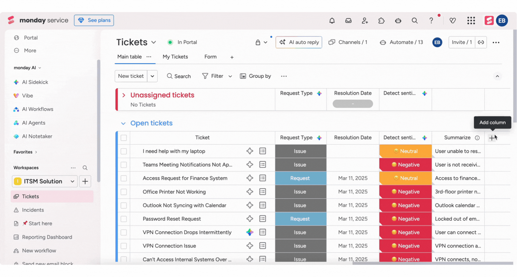Open Channels / 1 button
This screenshot has width=517, height=277.
pos(348,42)
